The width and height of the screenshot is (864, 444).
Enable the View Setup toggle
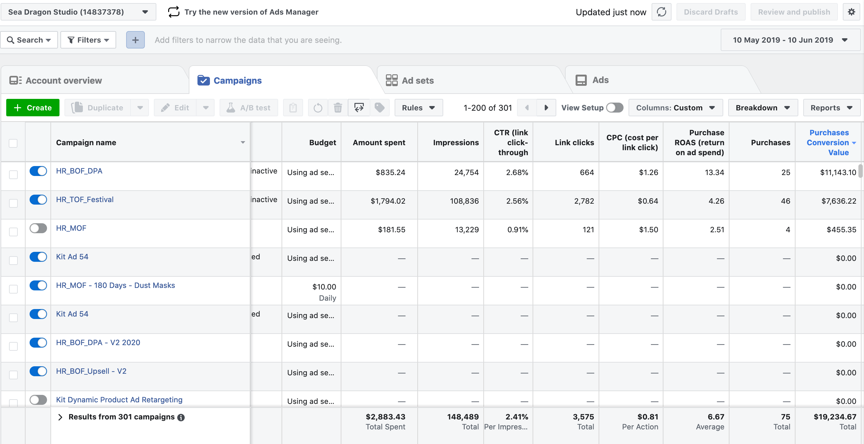(615, 108)
